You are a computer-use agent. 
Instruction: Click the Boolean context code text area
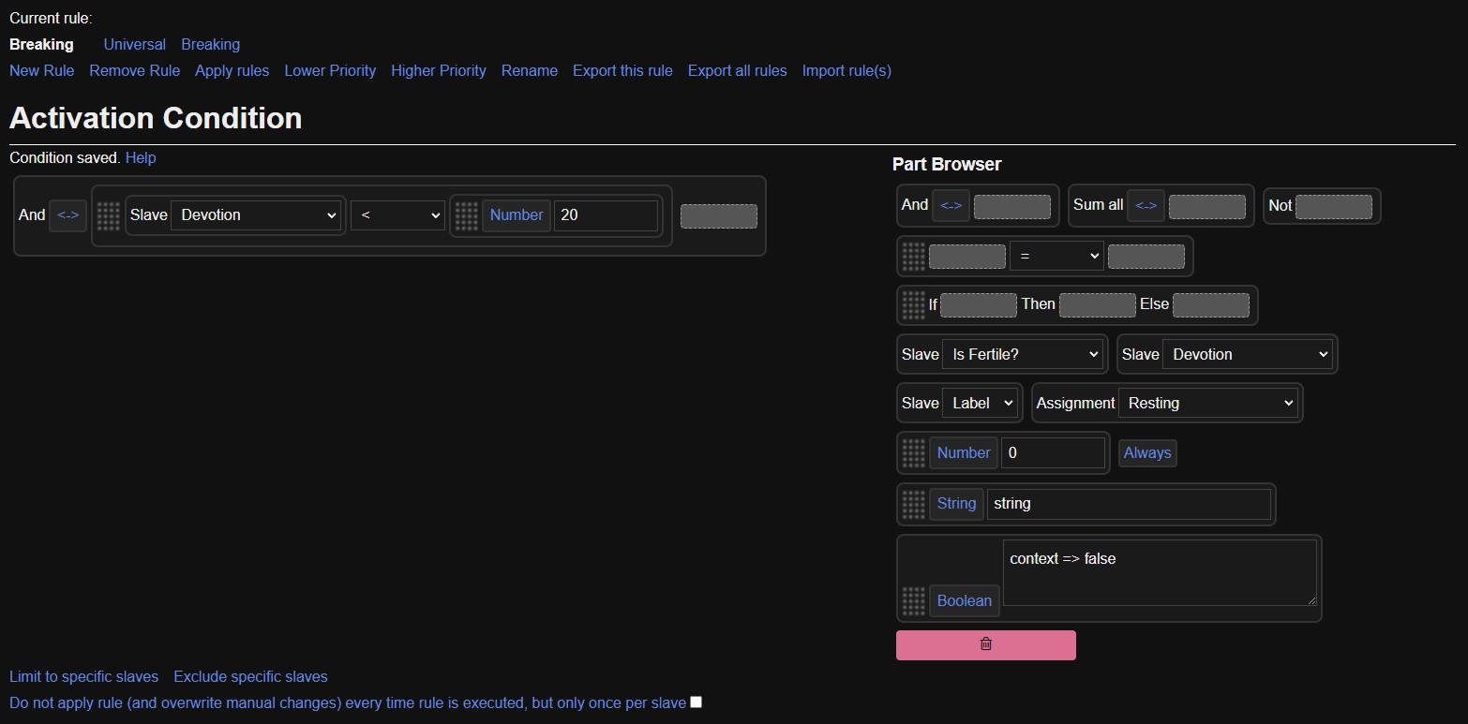1159,571
